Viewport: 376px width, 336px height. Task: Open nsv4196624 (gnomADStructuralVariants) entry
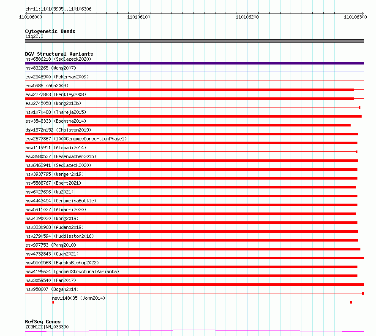(x=72, y=271)
